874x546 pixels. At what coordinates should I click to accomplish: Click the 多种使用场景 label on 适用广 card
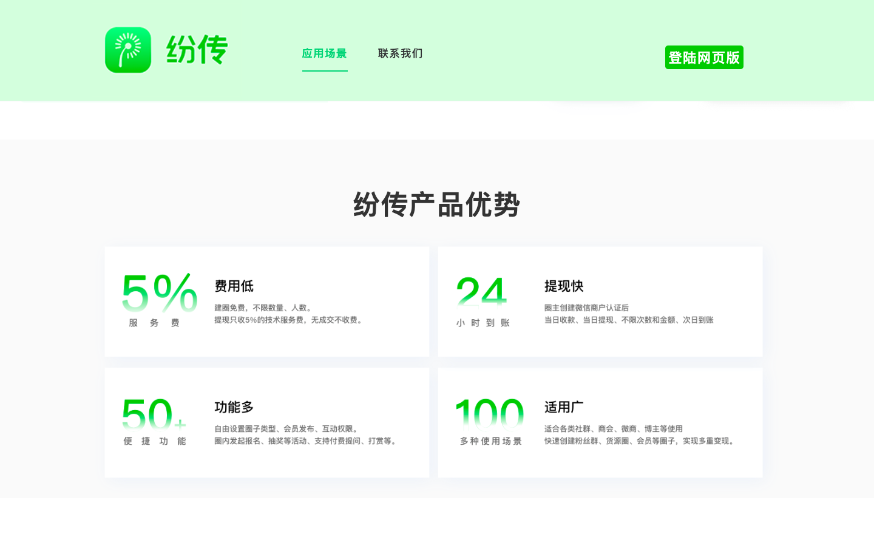coord(490,442)
